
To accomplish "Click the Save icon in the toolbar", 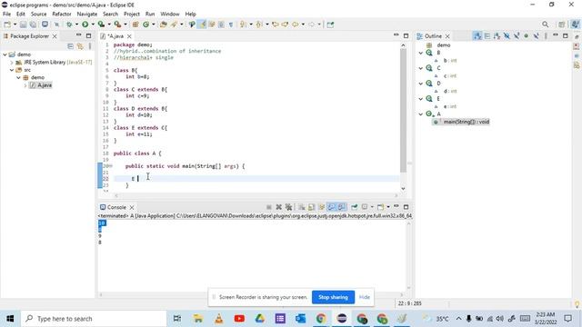I will (23, 25).
